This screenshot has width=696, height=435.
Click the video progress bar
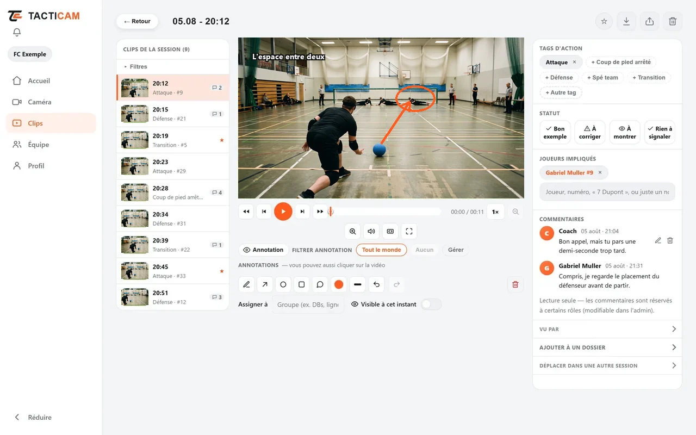[384, 212]
